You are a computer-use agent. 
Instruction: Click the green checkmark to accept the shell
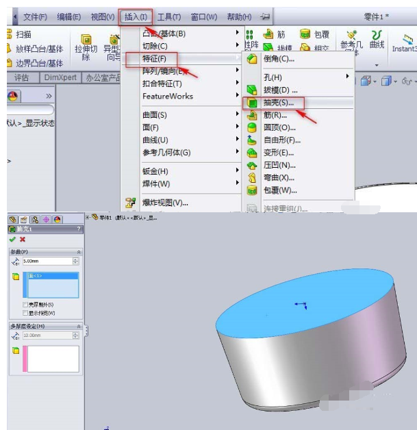pos(12,240)
